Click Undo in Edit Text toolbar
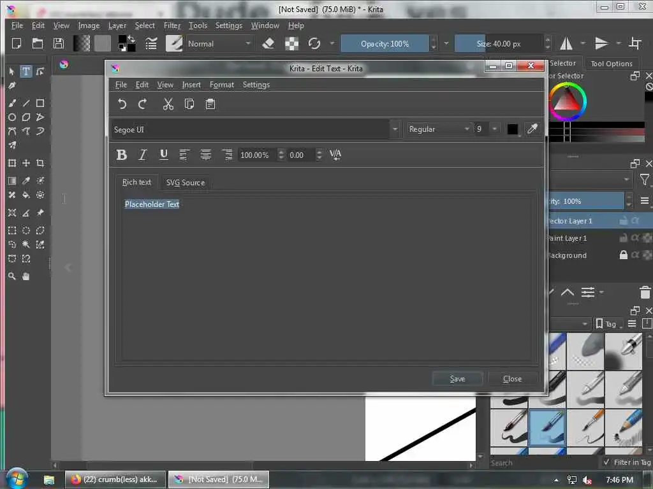This screenshot has height=489, width=653. point(122,104)
